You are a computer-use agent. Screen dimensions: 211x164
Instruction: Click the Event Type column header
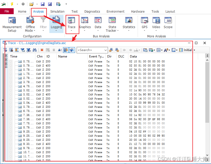coord(97,56)
